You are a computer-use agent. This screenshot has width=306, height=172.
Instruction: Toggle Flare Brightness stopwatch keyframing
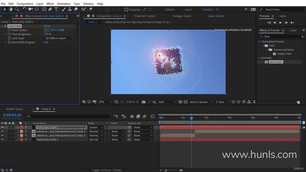pyautogui.click(x=9, y=34)
